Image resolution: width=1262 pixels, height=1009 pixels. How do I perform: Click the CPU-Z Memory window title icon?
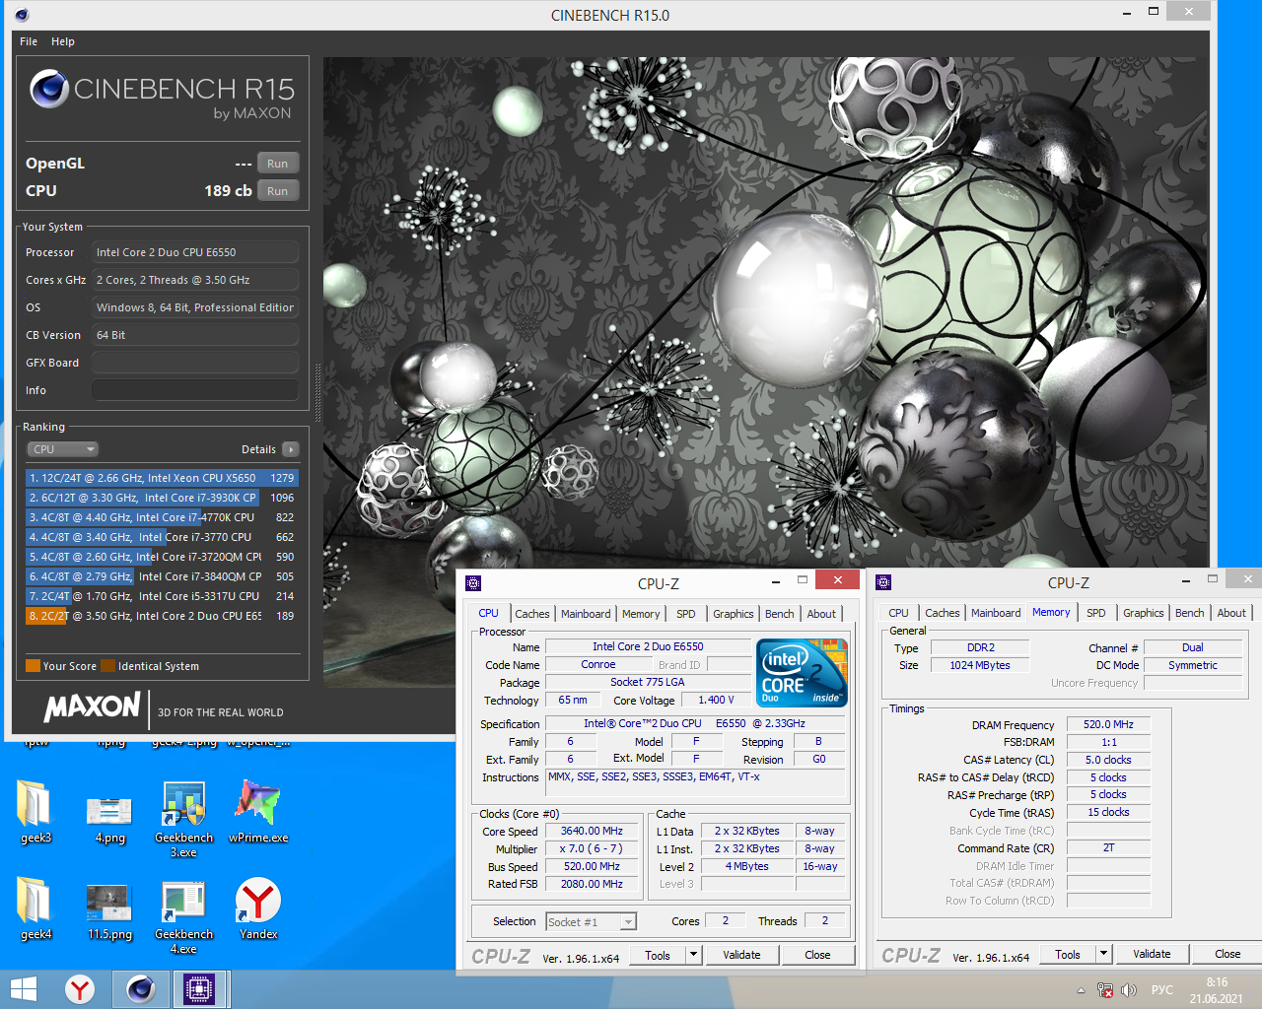click(x=883, y=582)
